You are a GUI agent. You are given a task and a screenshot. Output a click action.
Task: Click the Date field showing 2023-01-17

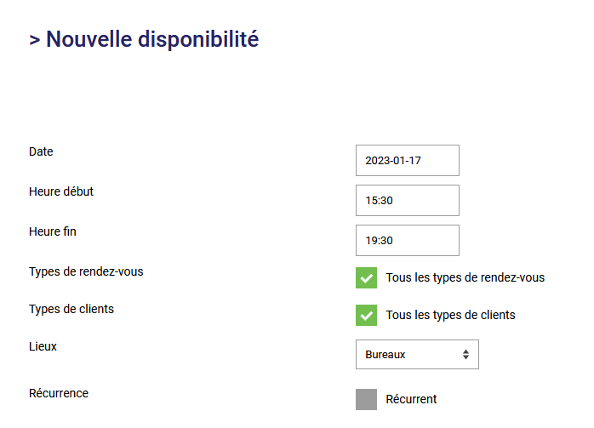(407, 160)
